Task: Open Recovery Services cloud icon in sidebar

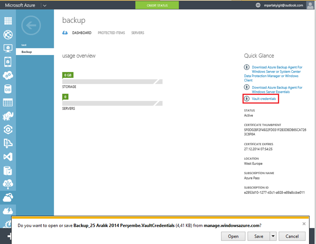Action: tap(8, 197)
